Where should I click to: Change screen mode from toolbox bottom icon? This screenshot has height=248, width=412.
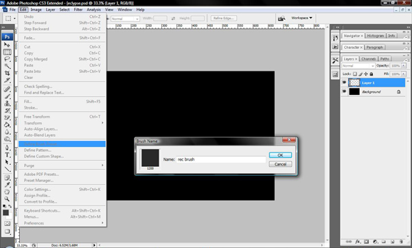[7, 232]
